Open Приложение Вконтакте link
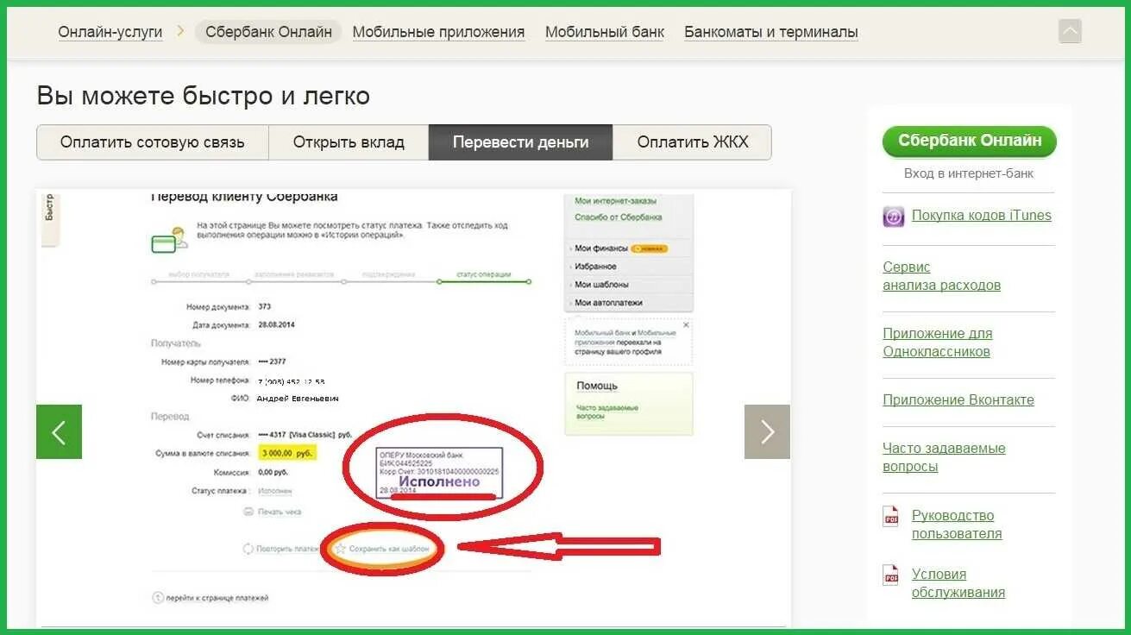This screenshot has width=1131, height=635. 958,400
